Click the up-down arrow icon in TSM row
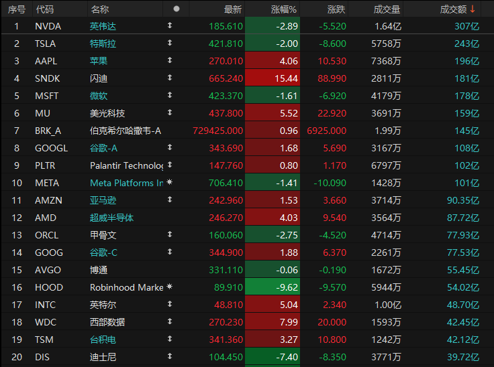Viewport: 494px width, 367px height. 170,339
